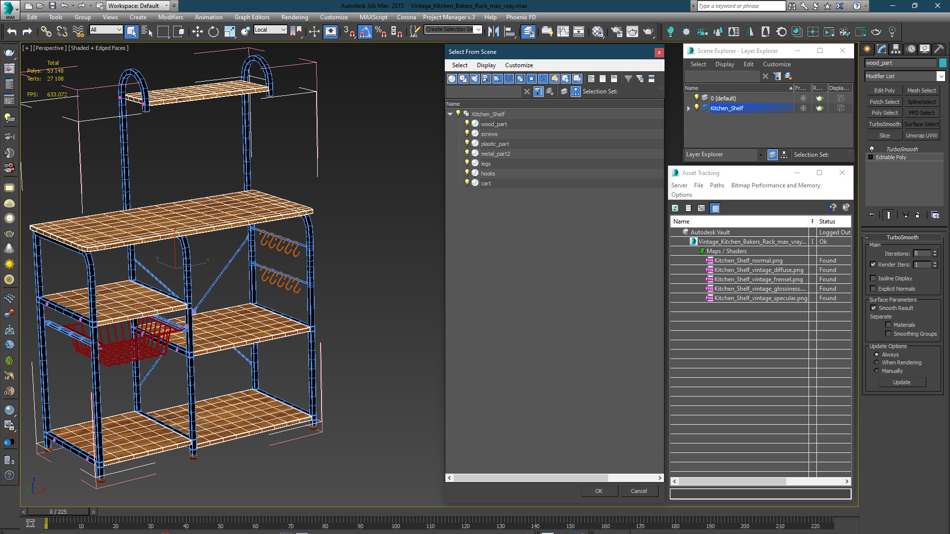Image resolution: width=950 pixels, height=534 pixels.
Task: Click the Update button in TurboSmooth
Action: 902,382
